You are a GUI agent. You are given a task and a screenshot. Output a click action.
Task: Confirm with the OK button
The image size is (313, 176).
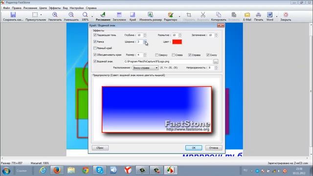pos(194,148)
